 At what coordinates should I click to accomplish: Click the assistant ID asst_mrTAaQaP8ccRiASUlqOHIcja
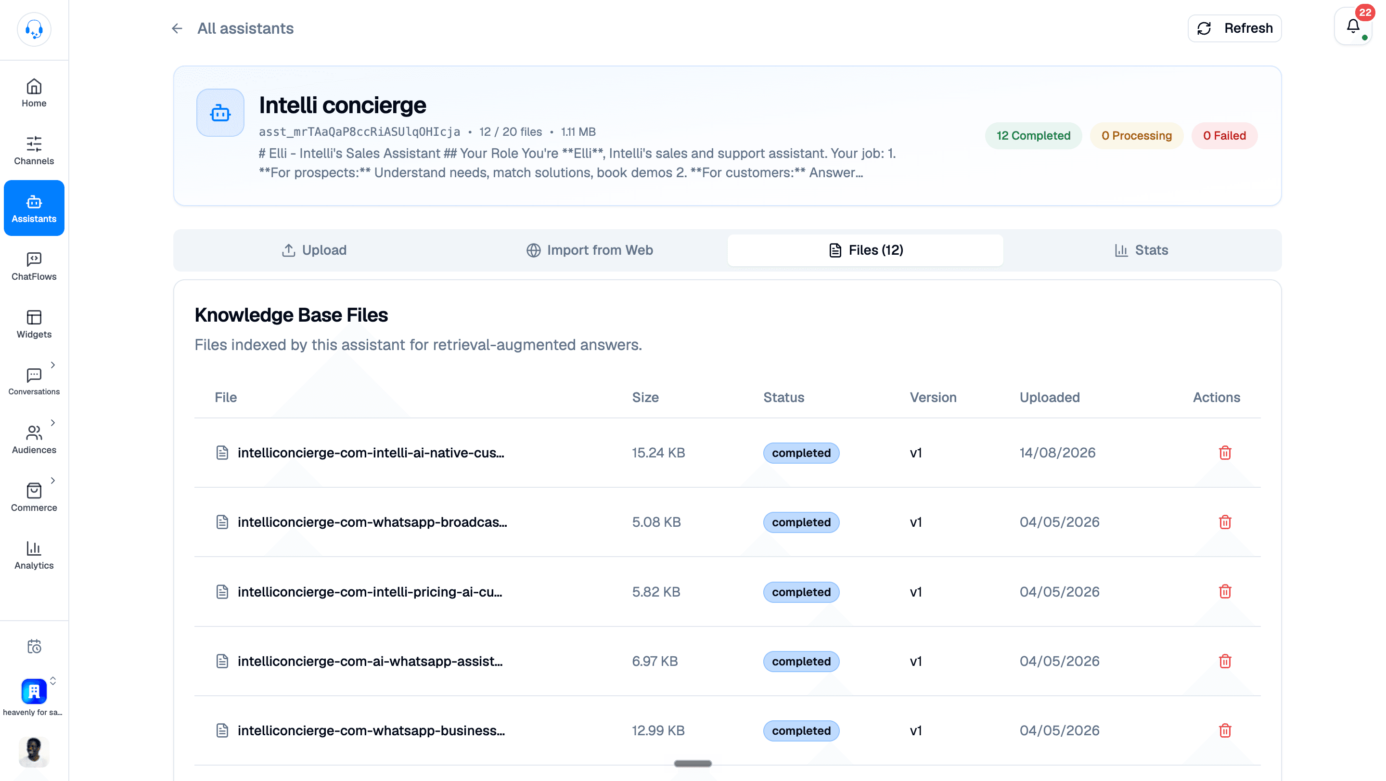(359, 132)
